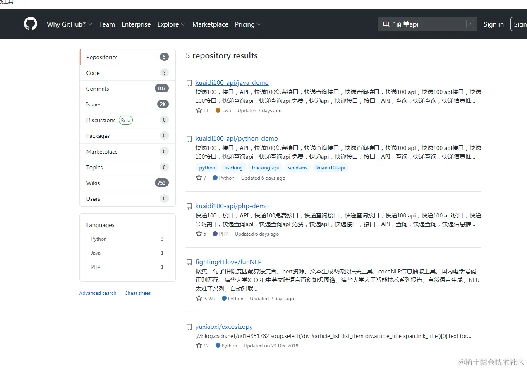Select the sidebar Marketplace filter
Viewport: 527px width, 369px height.
pos(127,152)
